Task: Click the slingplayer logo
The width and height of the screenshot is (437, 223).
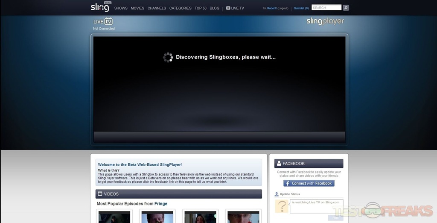Action: (325, 21)
